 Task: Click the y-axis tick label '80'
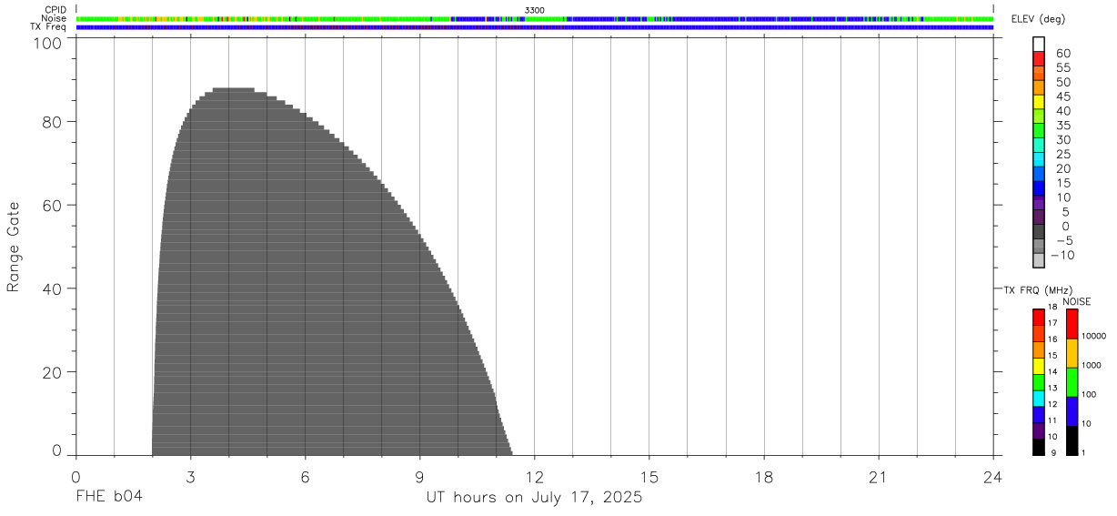point(53,121)
